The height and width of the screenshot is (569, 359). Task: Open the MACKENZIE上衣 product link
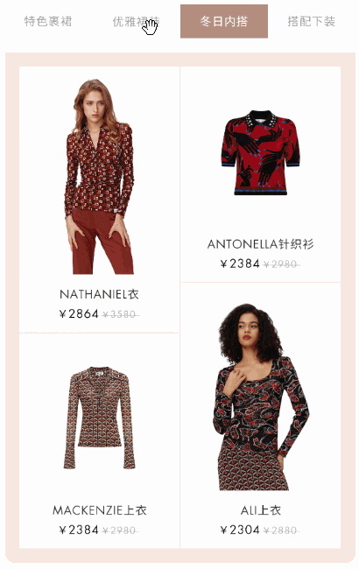100,510
